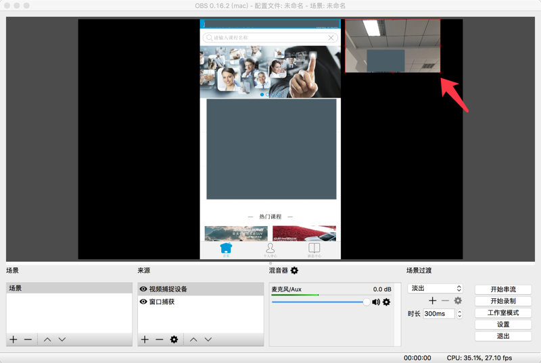Click 开始录制 to start recording

click(x=503, y=301)
